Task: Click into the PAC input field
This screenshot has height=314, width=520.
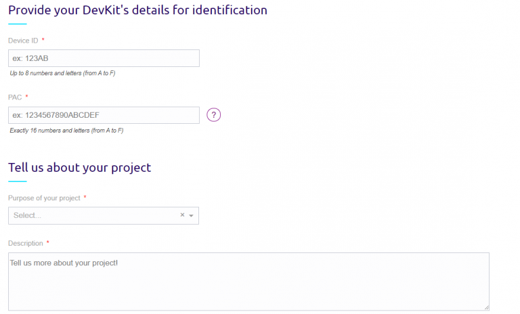Action: click(x=104, y=115)
